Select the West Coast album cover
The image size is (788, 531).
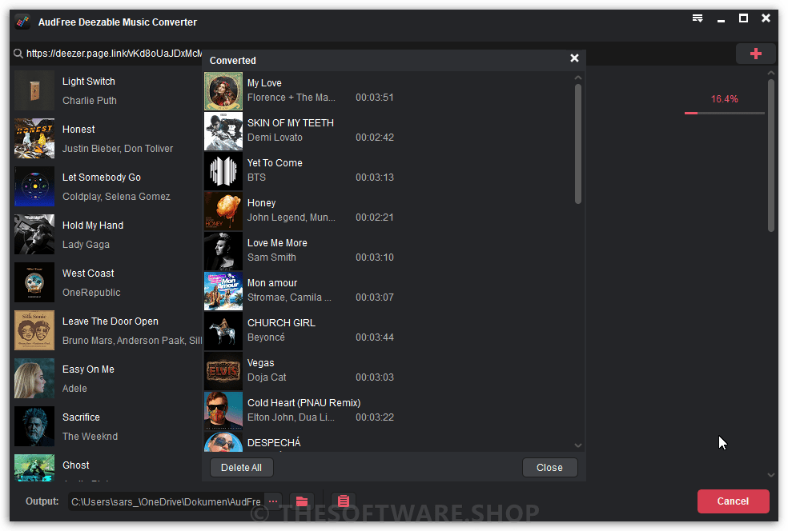click(34, 282)
